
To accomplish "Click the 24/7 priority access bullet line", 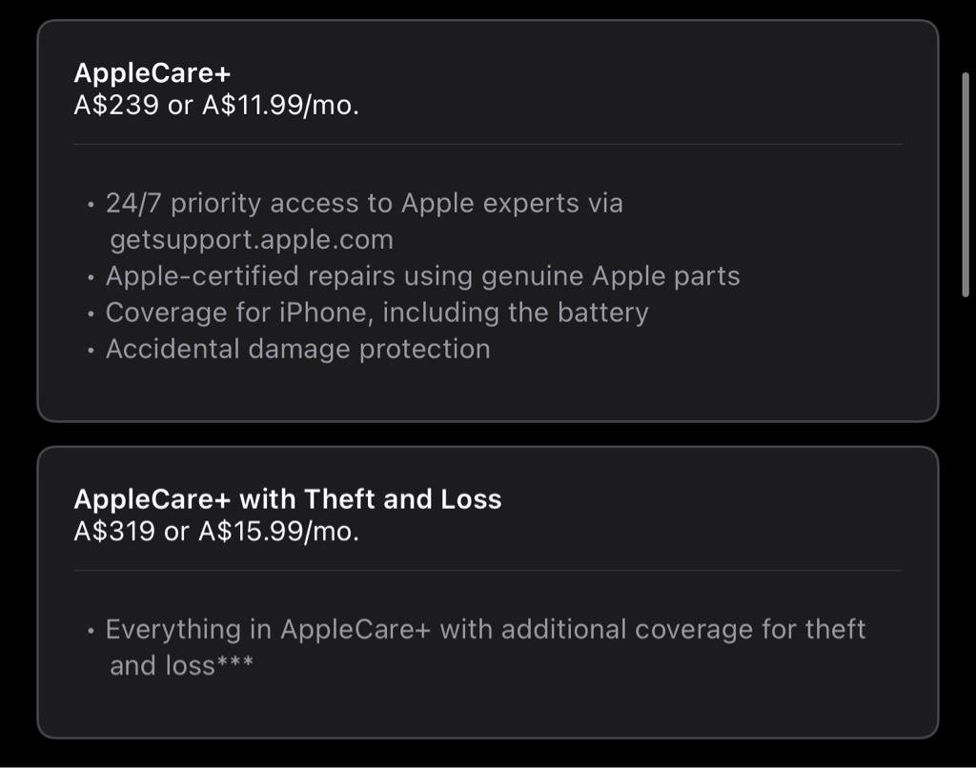I will [364, 204].
